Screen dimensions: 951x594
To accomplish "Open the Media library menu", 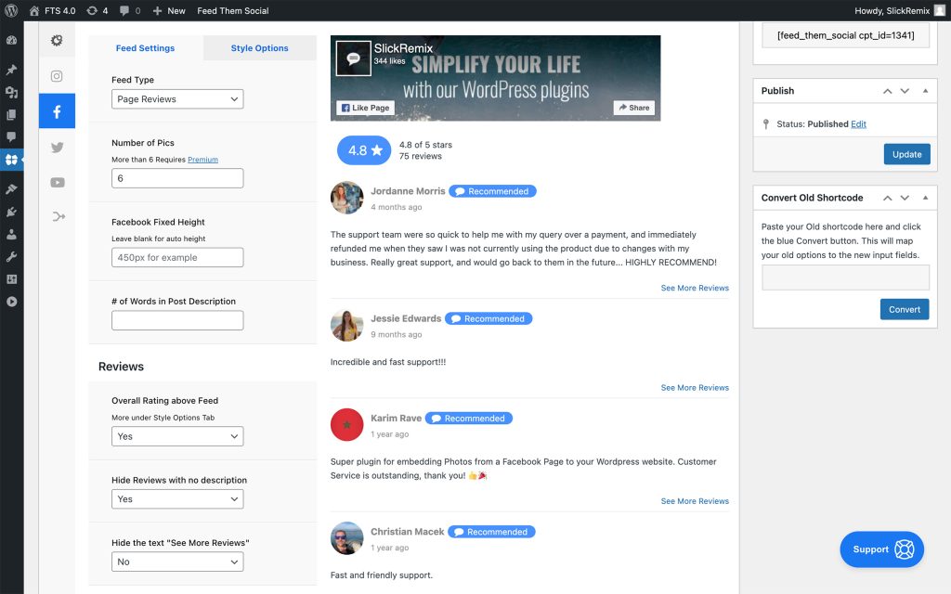I will [x=11, y=92].
